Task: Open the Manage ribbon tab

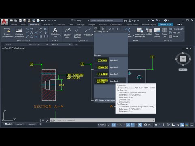Action: coord(80,24)
